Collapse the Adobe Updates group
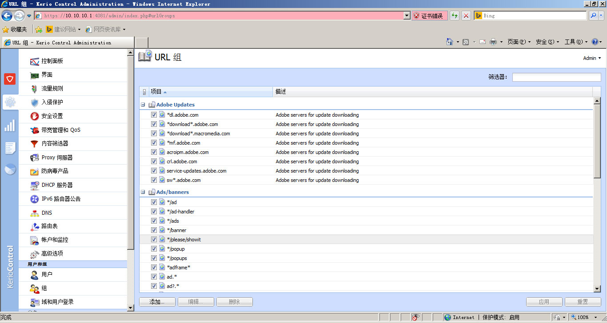607x323 pixels. click(143, 105)
